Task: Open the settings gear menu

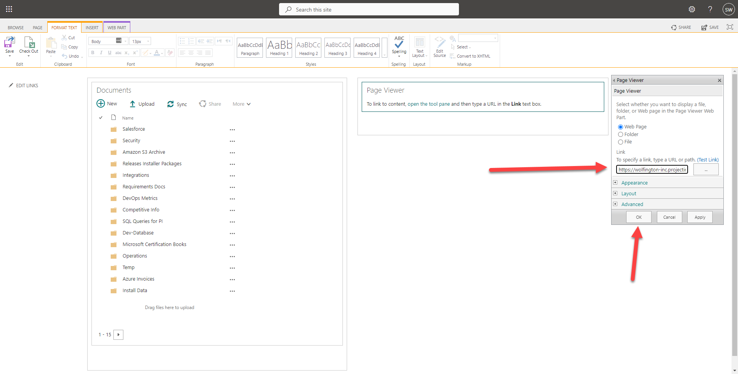Action: click(692, 9)
